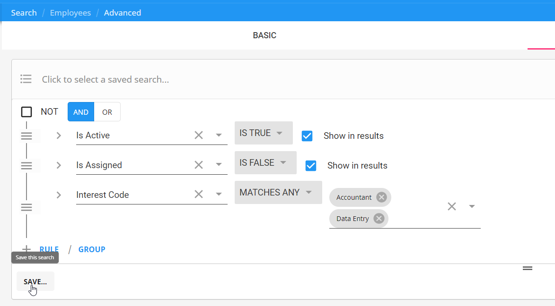Screen dimensions: 555x306
Task: Switch to the BASIC tab
Action: pos(264,35)
